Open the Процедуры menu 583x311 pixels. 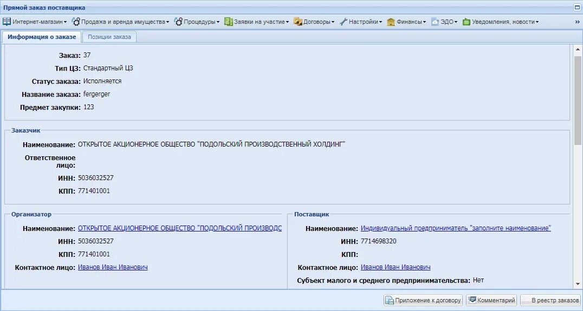197,22
